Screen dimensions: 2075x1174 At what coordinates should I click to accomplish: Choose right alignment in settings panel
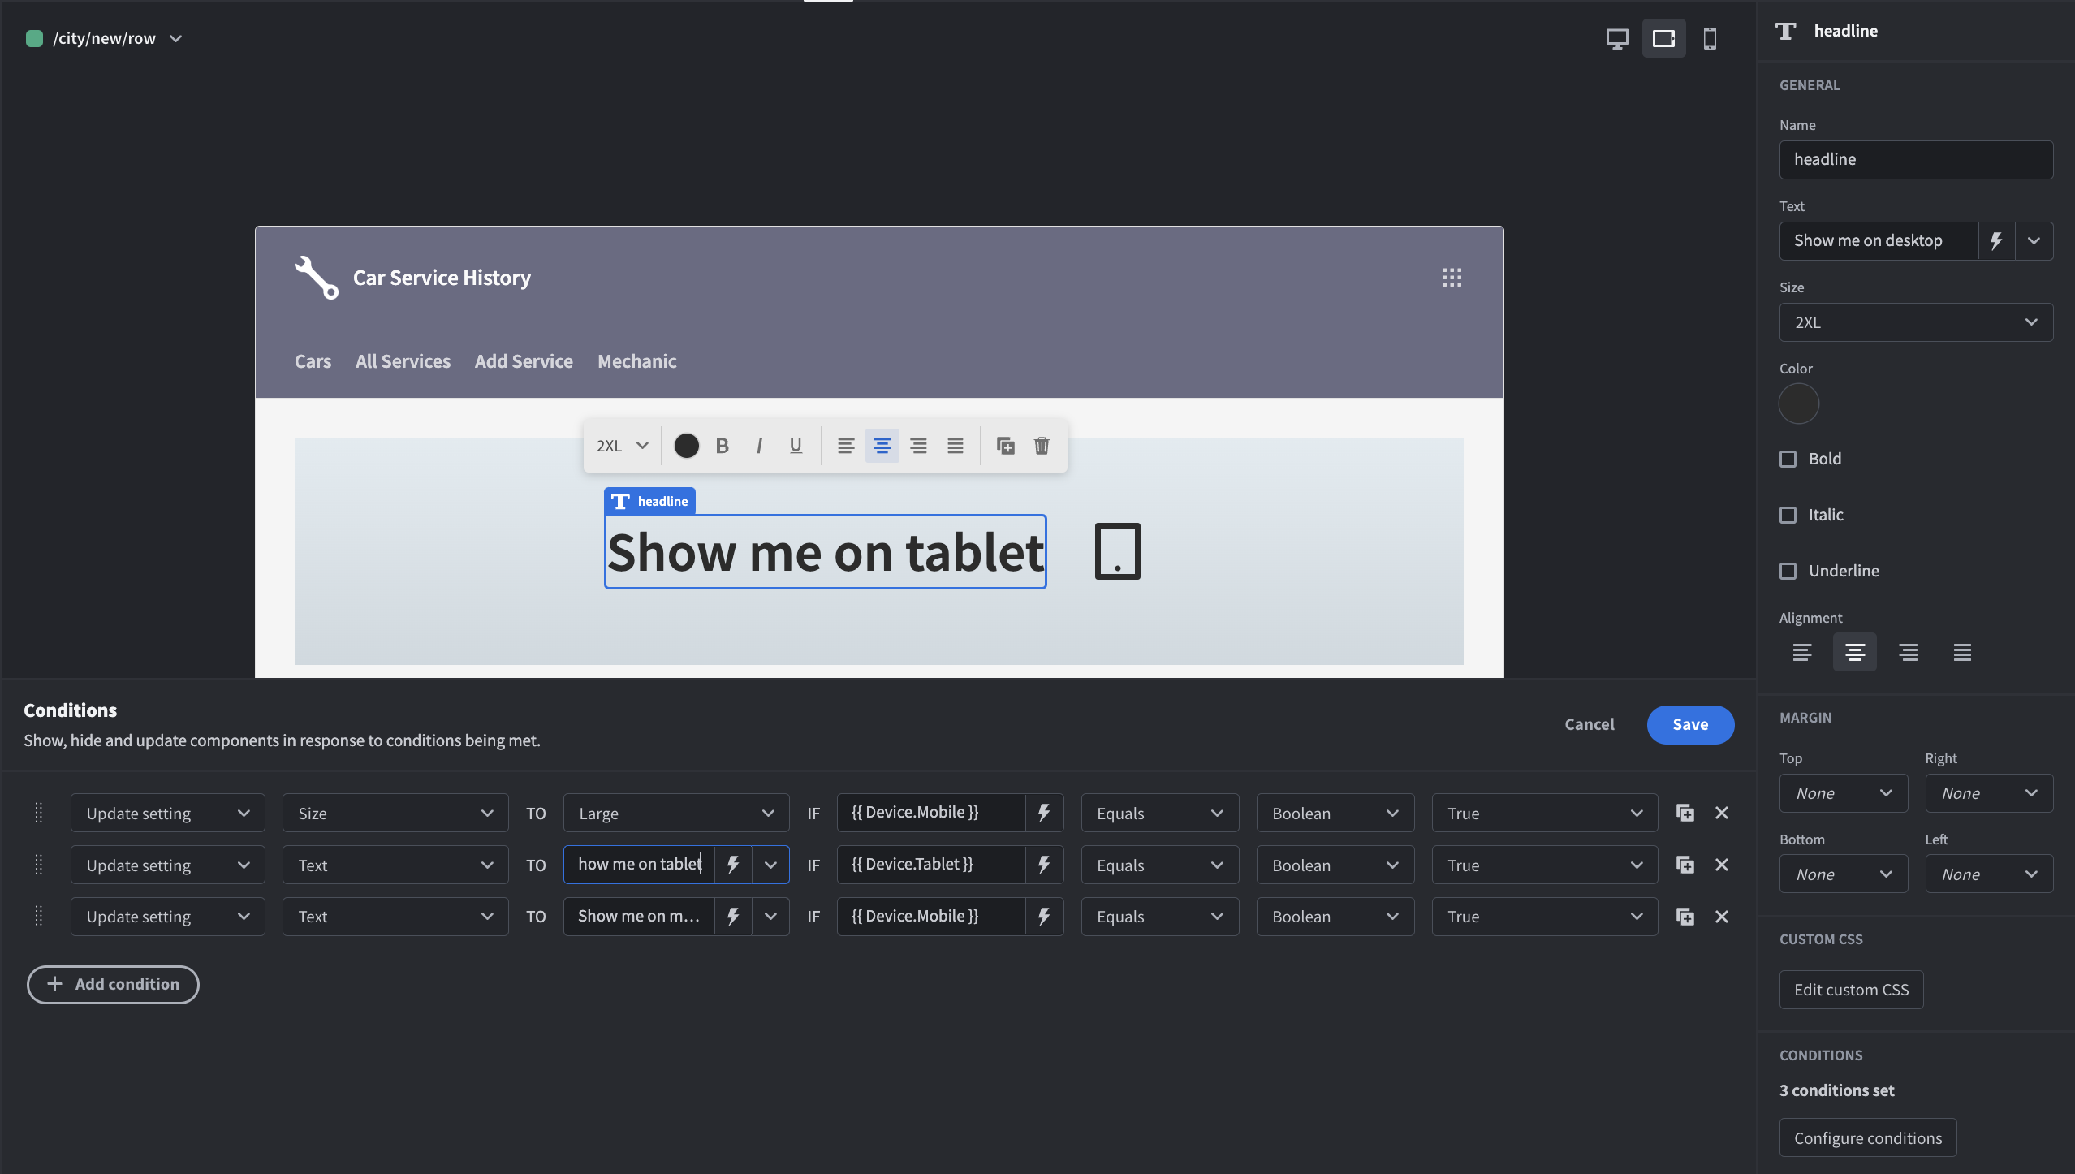1909,652
